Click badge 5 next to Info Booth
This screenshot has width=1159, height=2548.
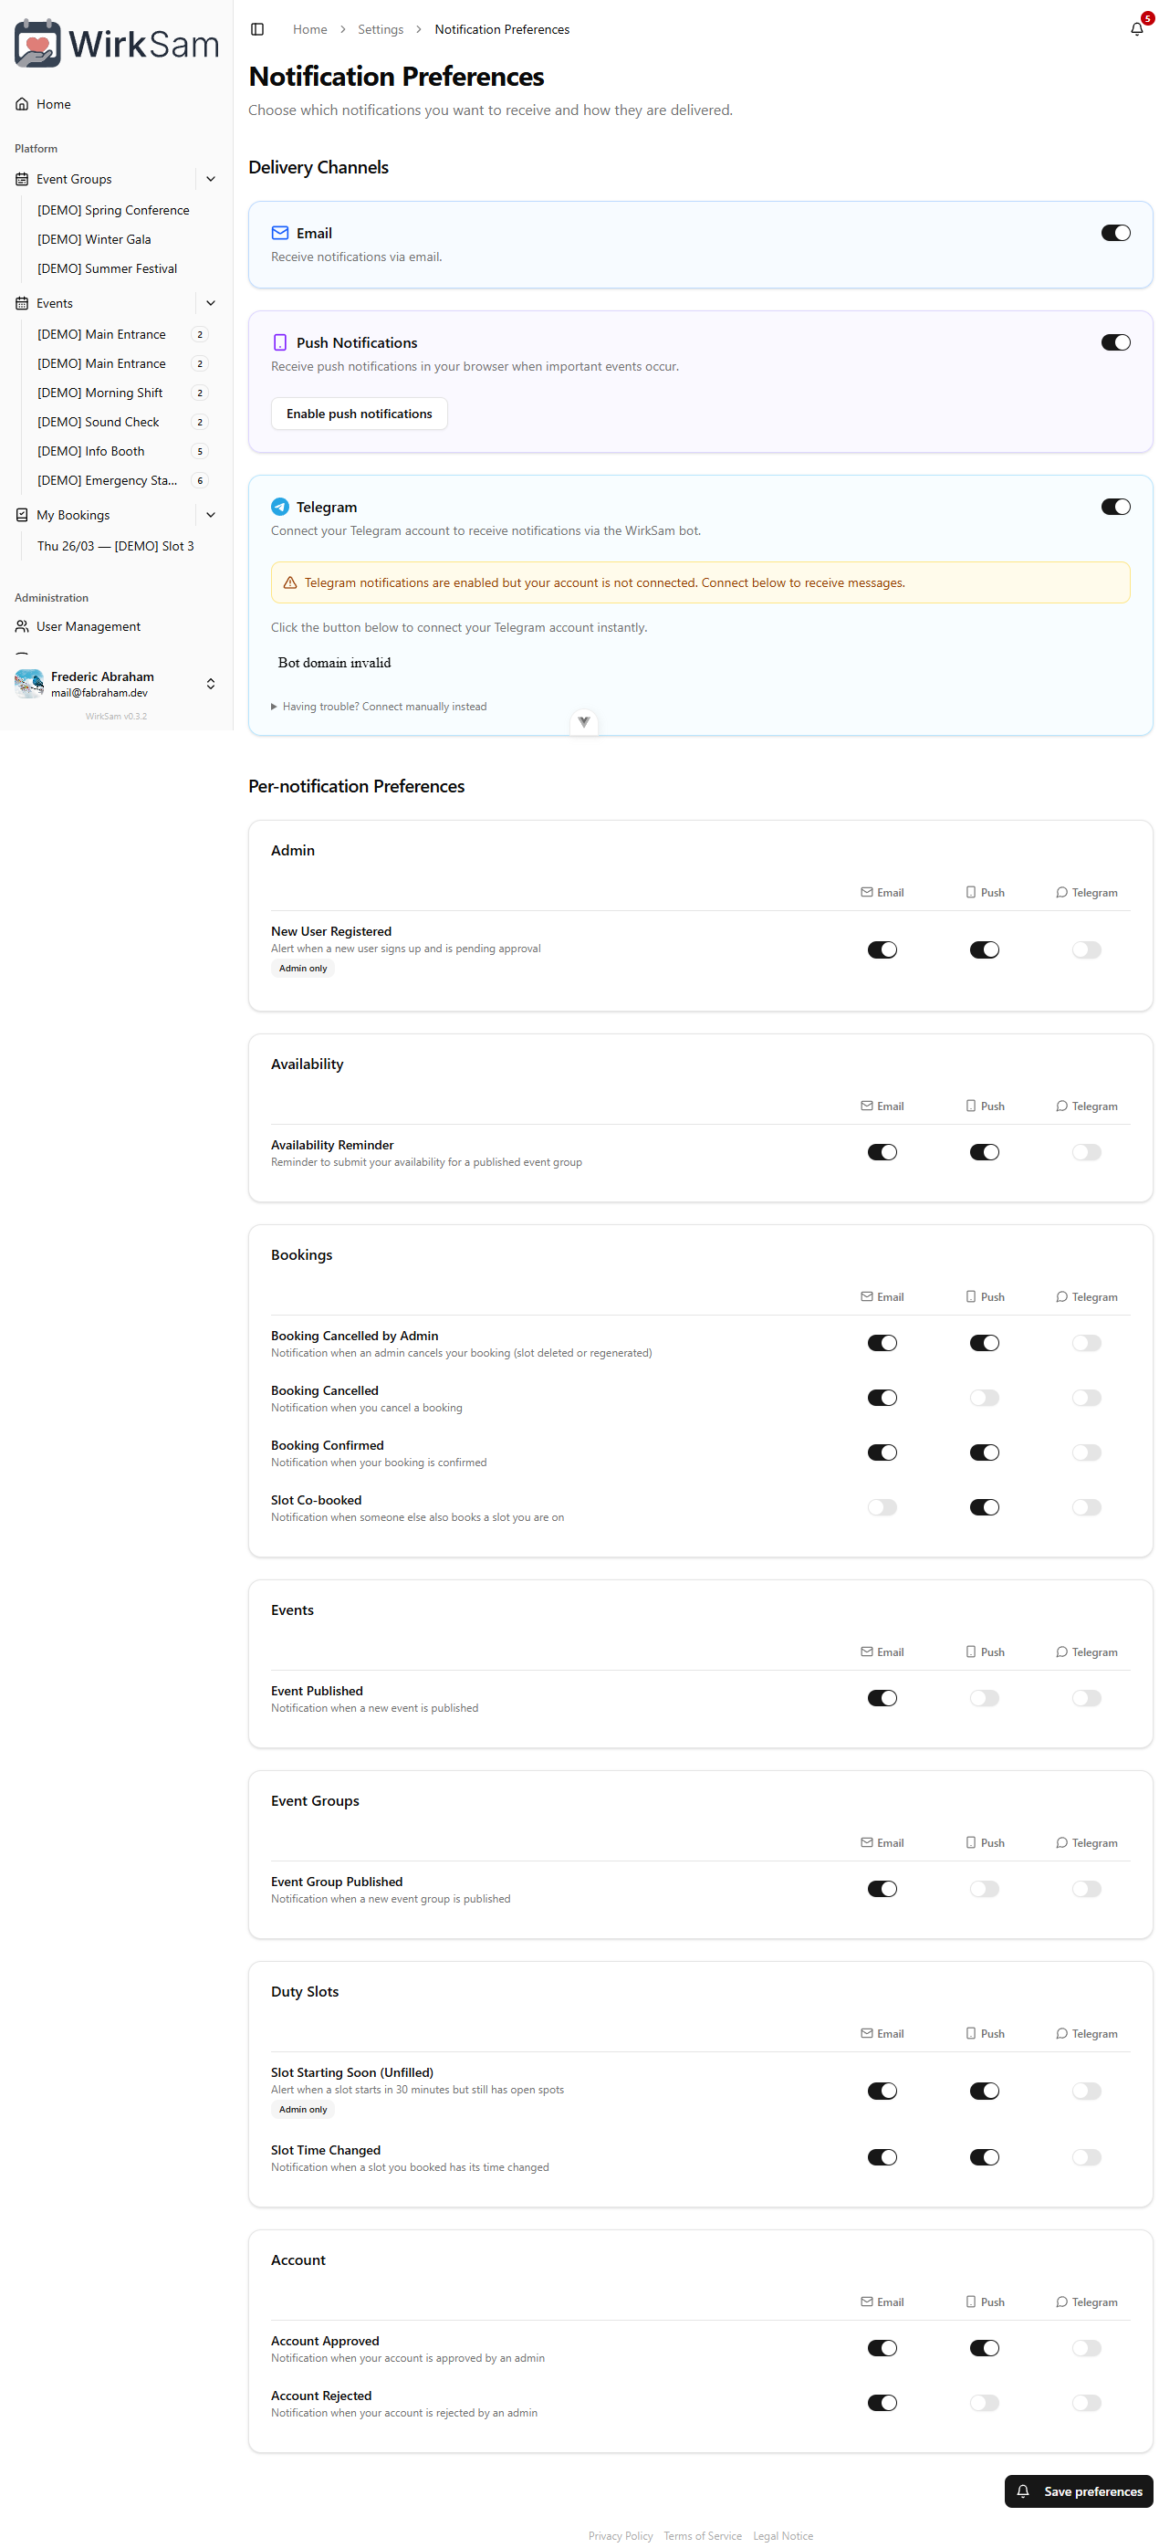[x=200, y=452]
